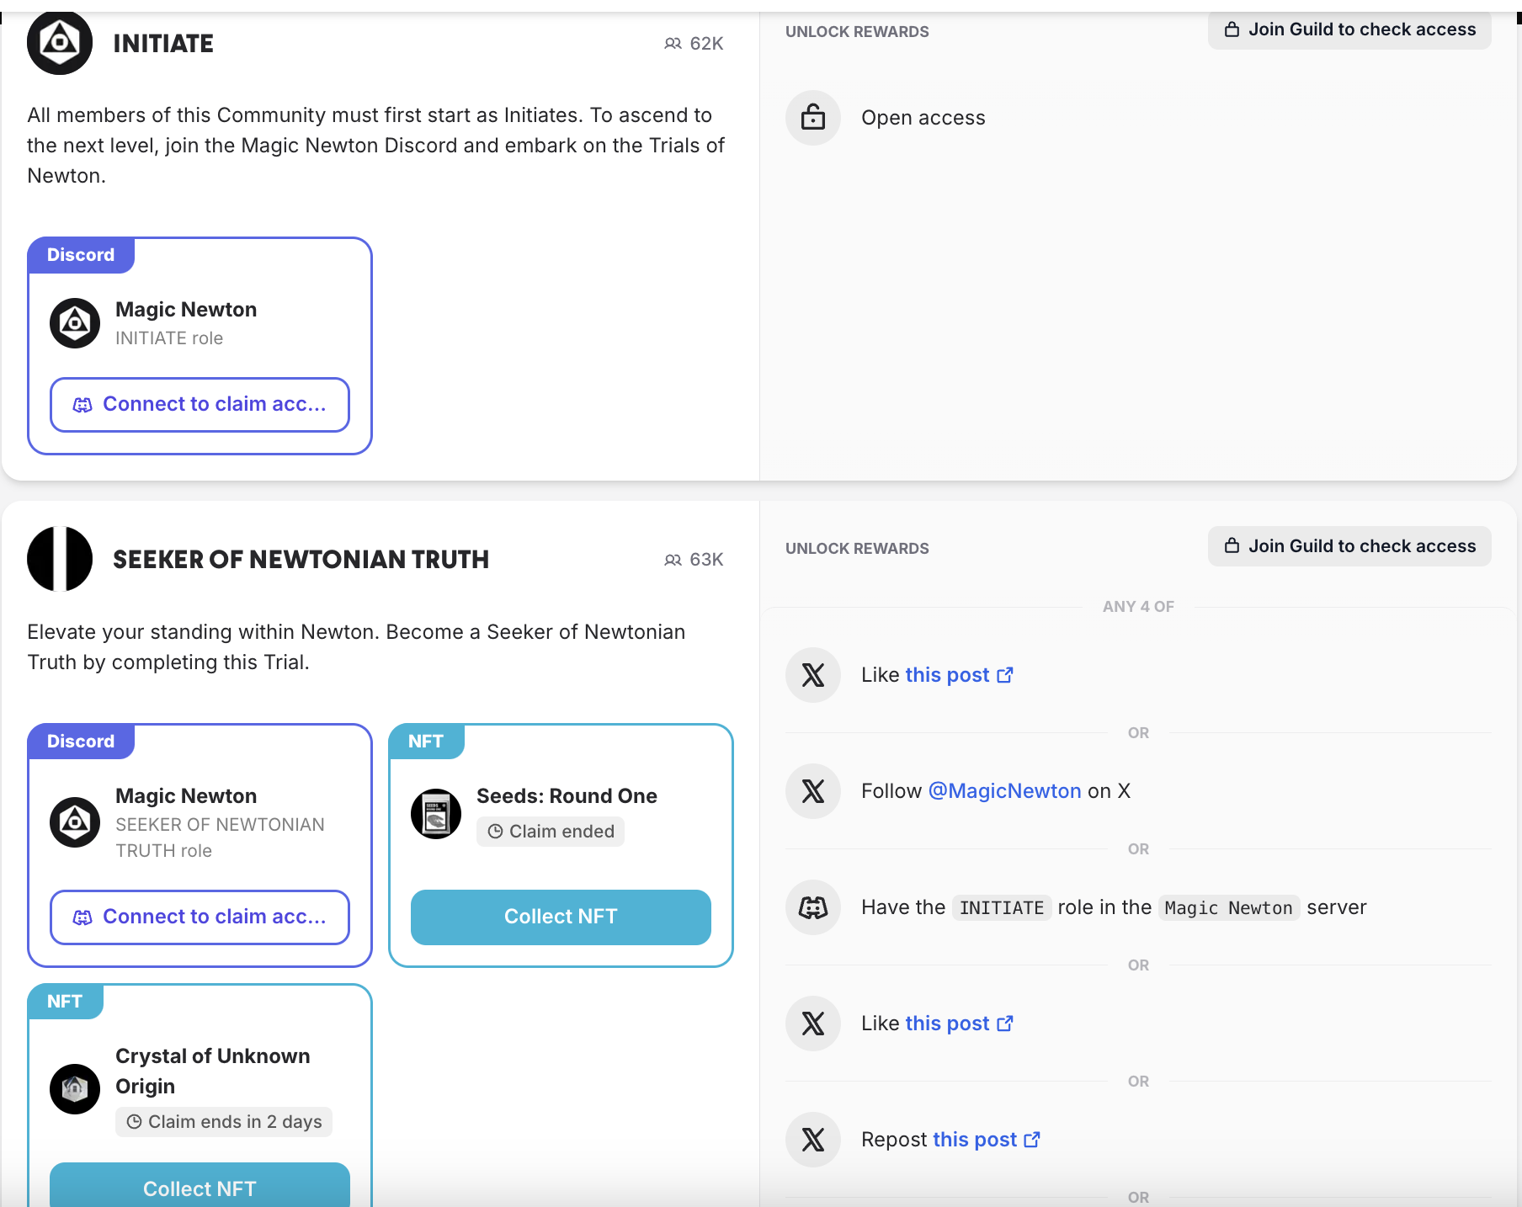
Task: Open 'this post' link in Repost requirement
Action: coord(987,1140)
